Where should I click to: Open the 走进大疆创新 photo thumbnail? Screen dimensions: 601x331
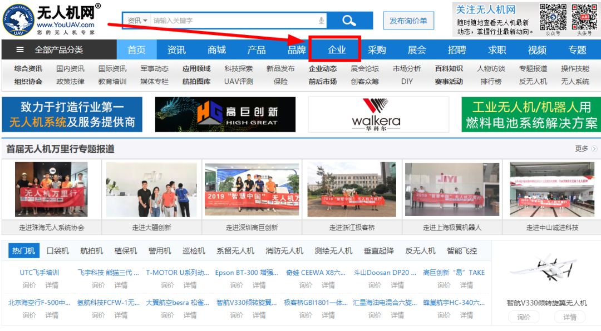click(x=151, y=190)
